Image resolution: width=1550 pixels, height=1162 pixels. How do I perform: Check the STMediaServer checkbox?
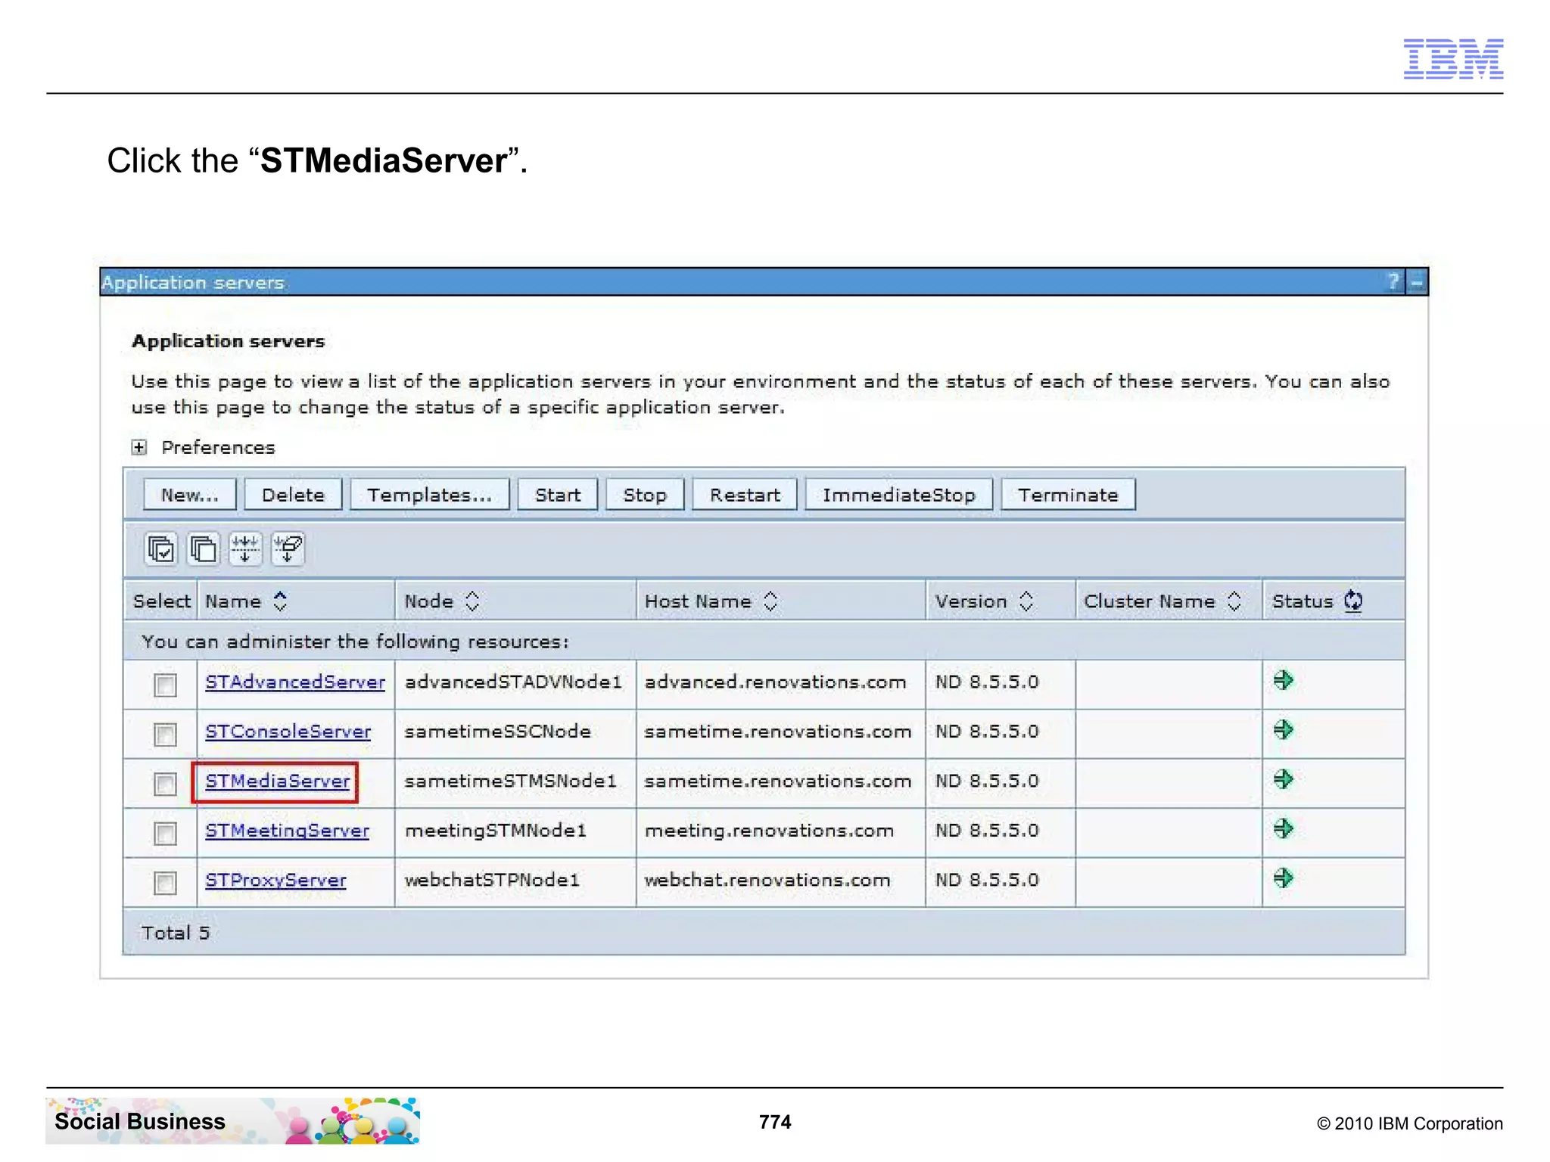(165, 784)
